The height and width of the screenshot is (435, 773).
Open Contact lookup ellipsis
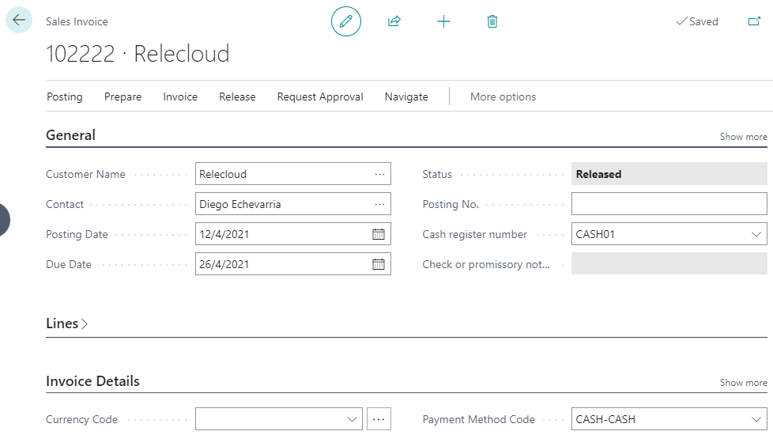(379, 204)
